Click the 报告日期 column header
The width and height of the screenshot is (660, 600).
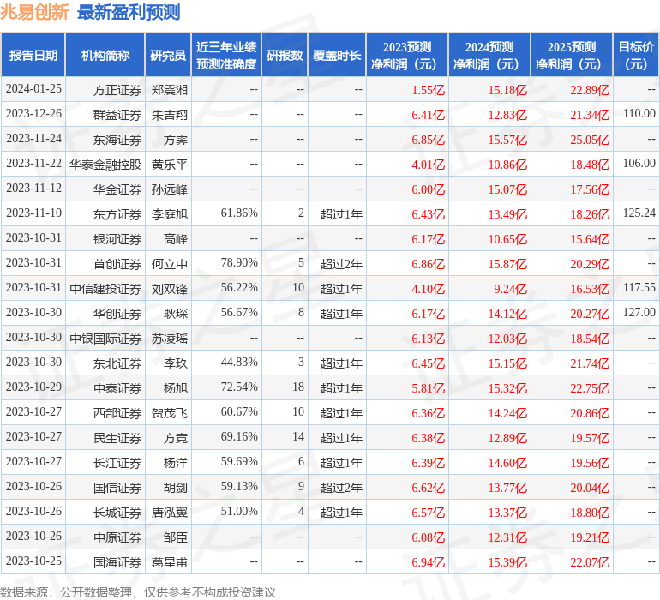coord(33,55)
